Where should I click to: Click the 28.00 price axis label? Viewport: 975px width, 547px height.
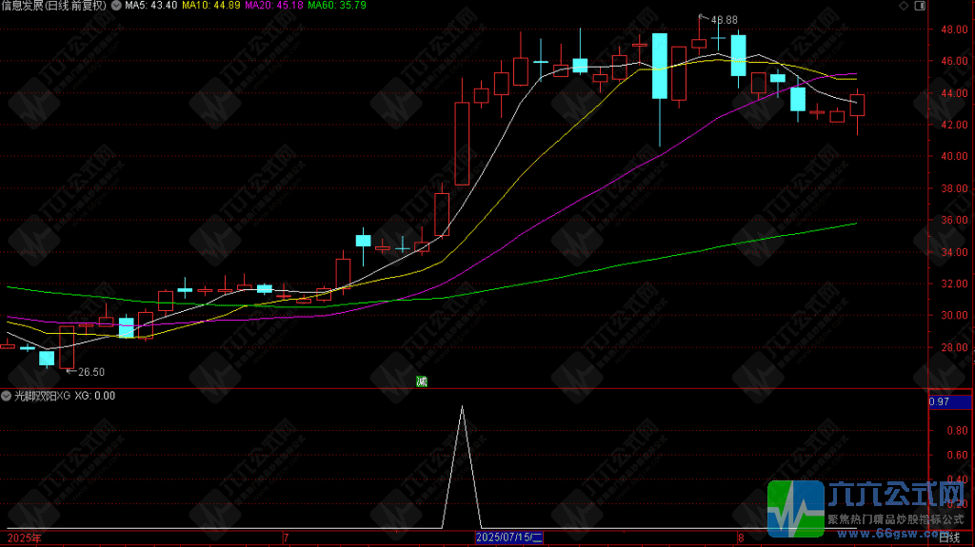[x=954, y=347]
